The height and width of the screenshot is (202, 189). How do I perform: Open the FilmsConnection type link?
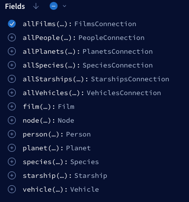coord(105,24)
